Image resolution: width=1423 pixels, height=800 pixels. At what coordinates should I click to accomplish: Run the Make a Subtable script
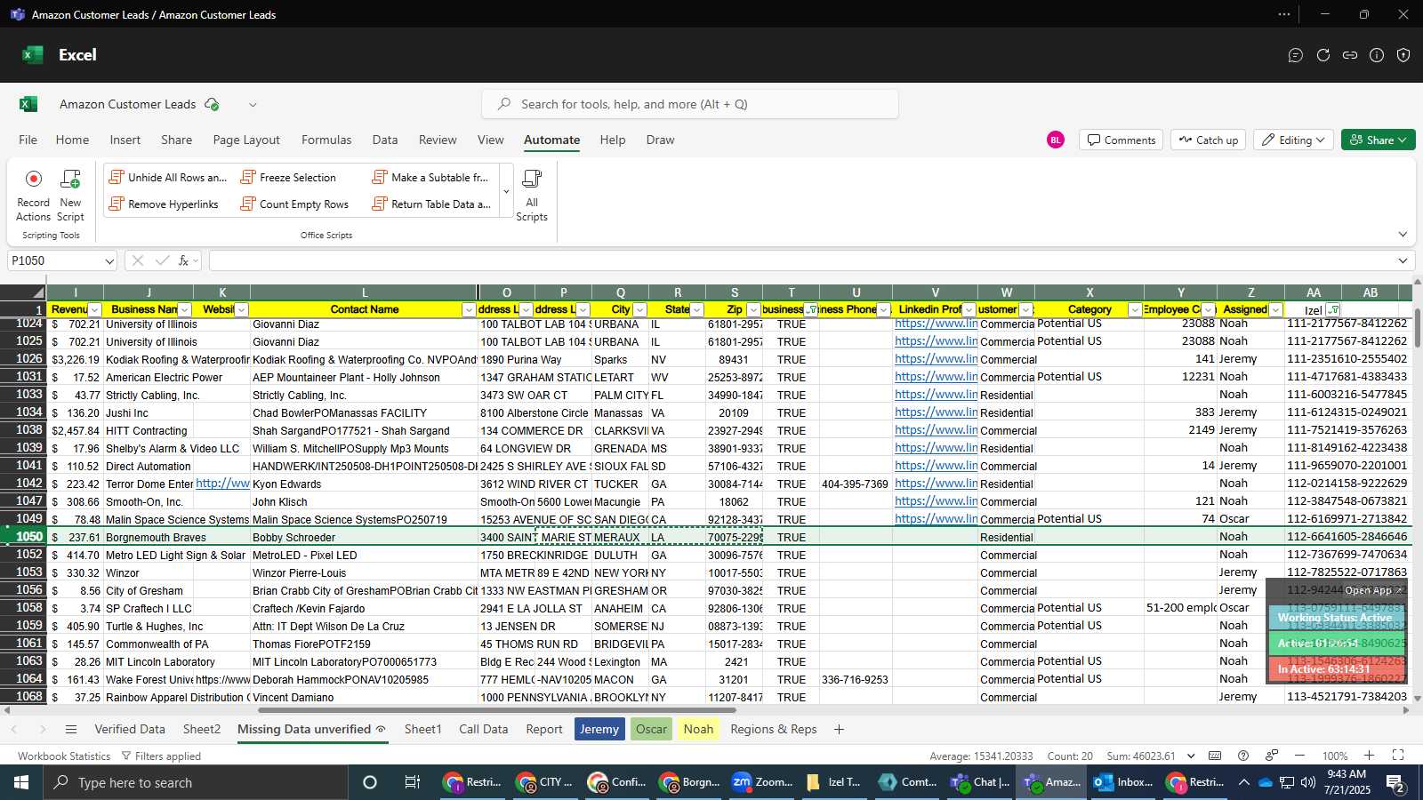430,178
